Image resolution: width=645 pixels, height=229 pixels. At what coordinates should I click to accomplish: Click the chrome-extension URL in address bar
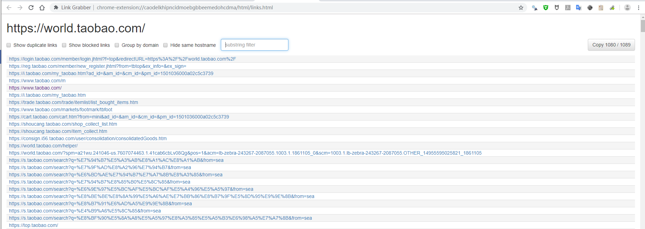click(x=185, y=8)
